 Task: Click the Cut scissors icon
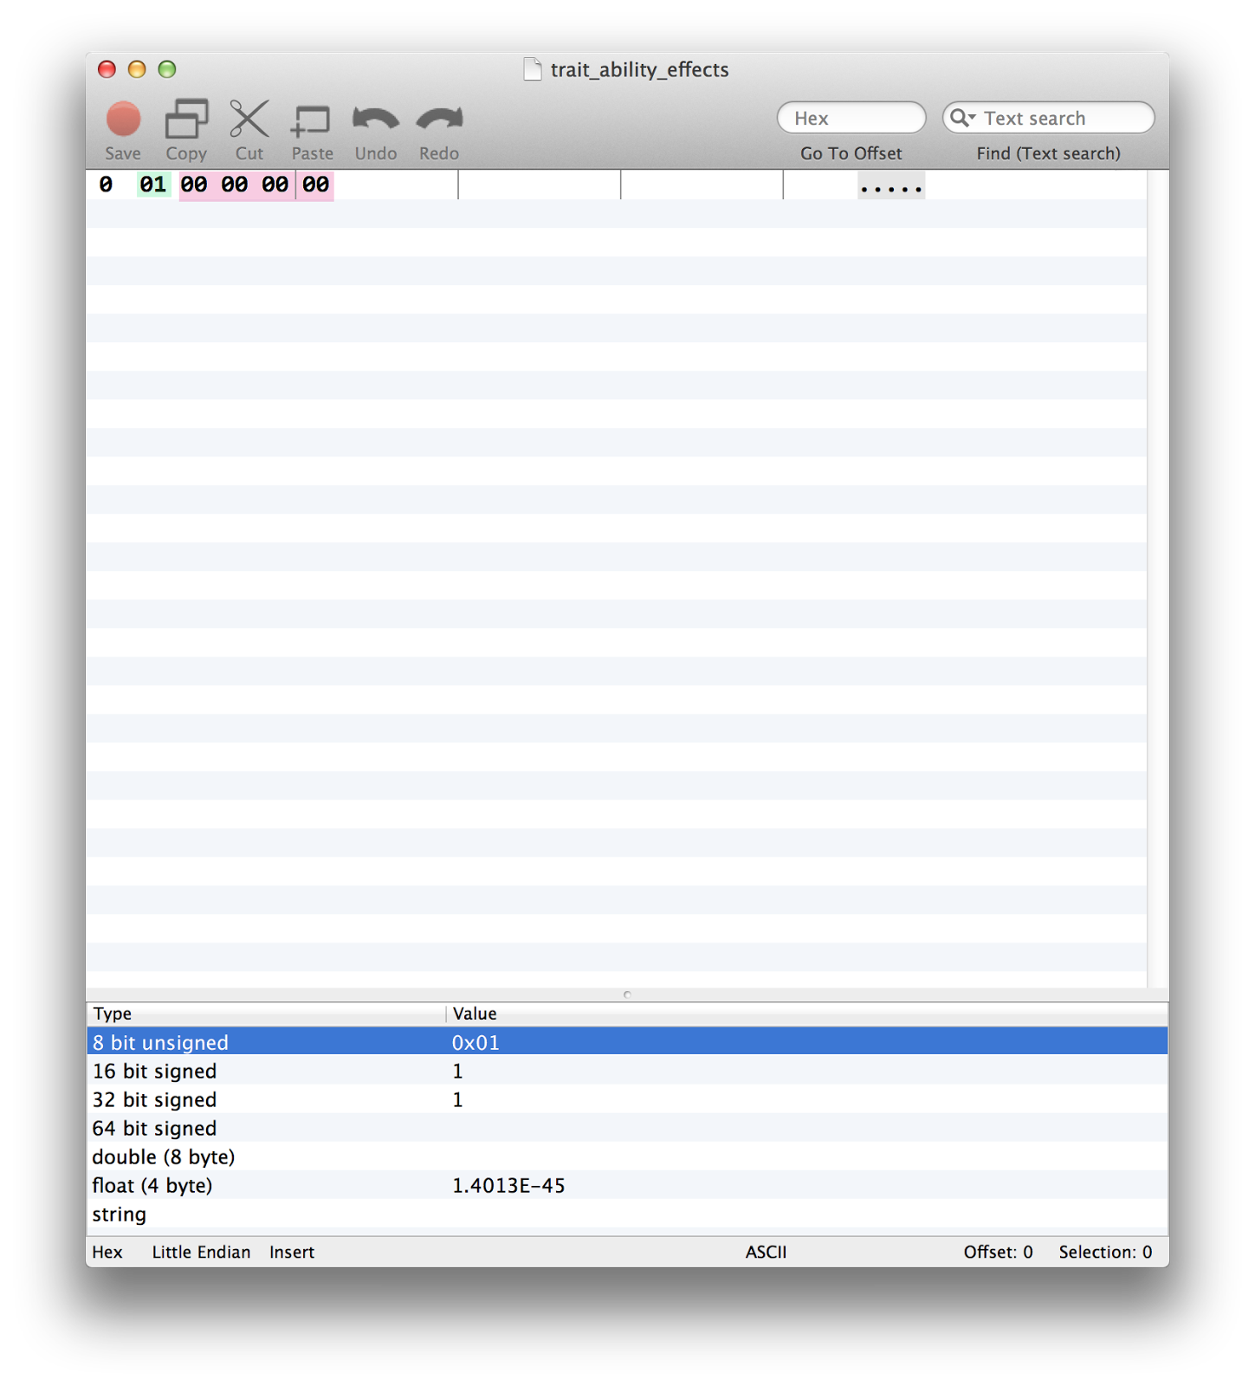click(x=249, y=120)
